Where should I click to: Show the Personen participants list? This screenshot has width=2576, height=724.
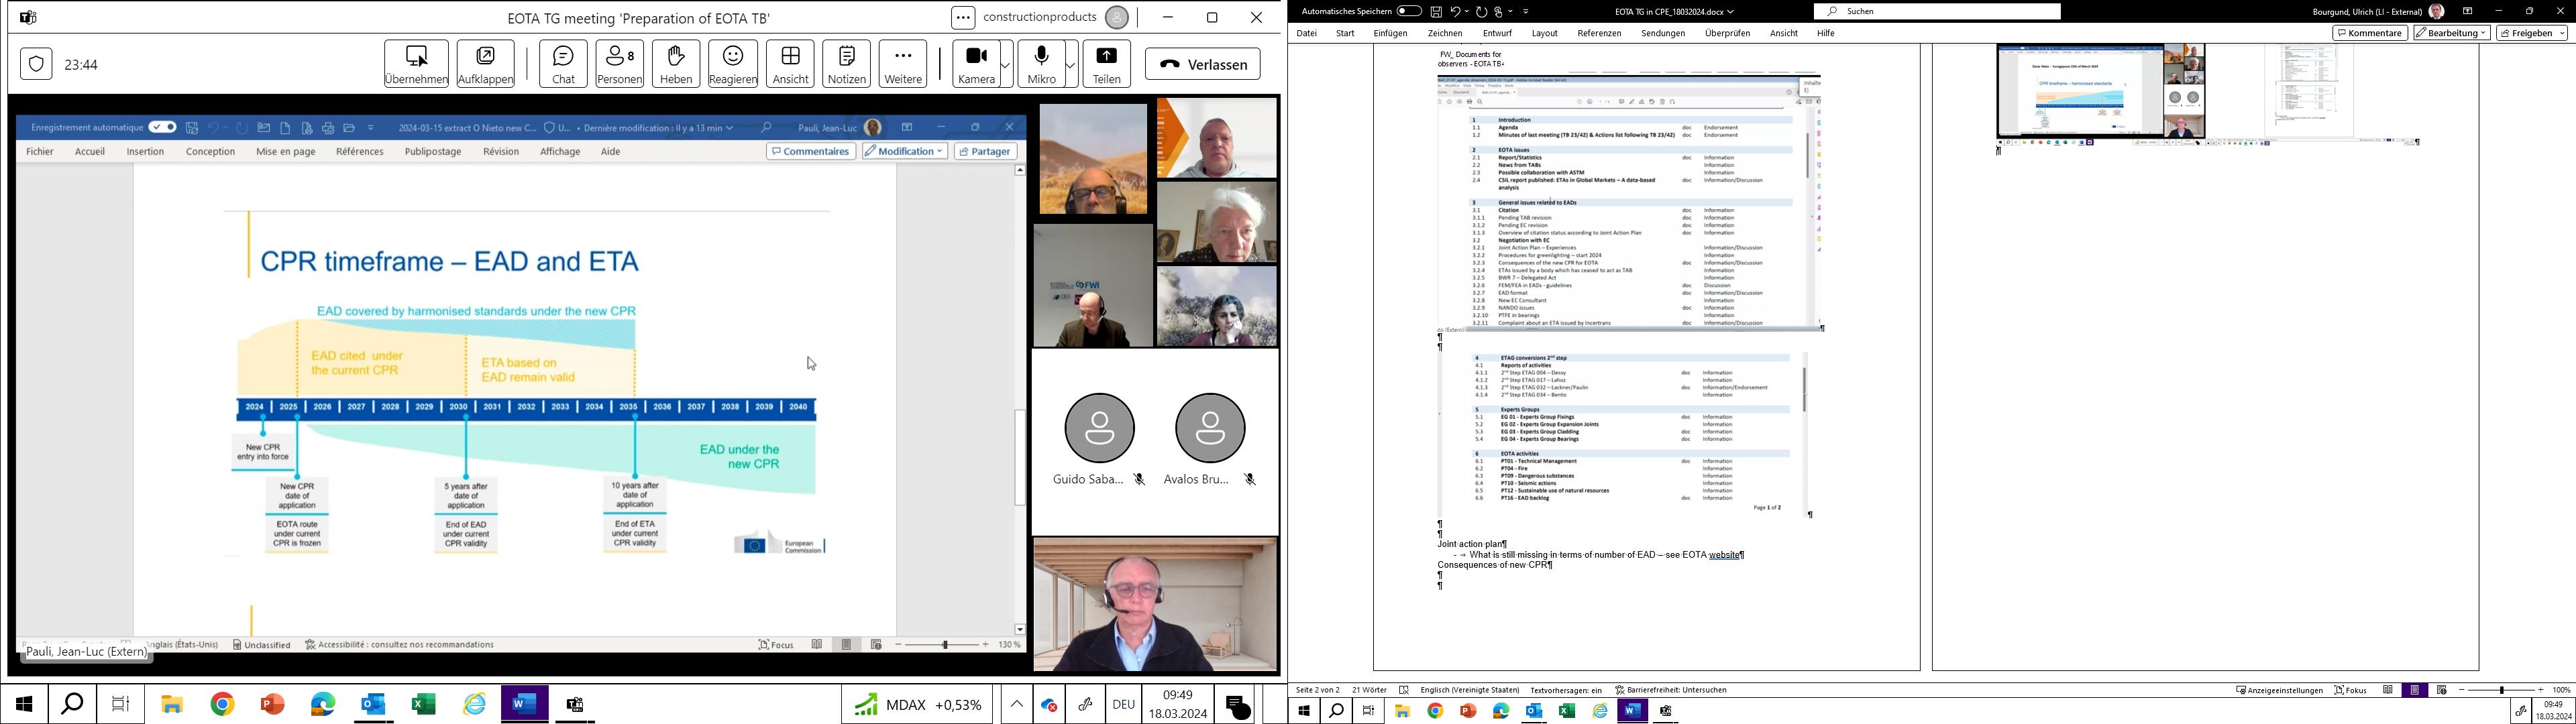pyautogui.click(x=619, y=64)
